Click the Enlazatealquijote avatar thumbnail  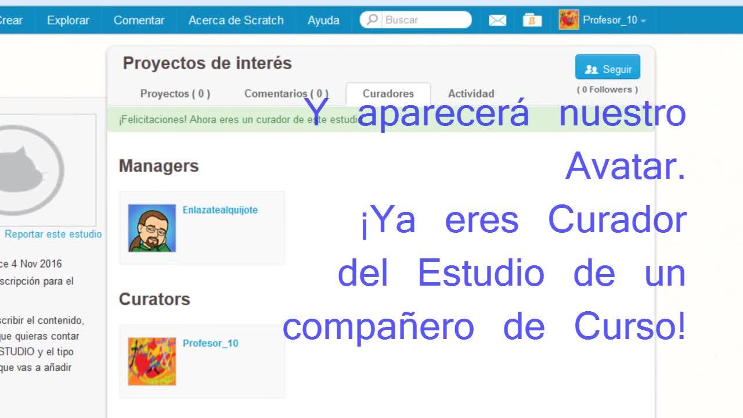pyautogui.click(x=152, y=228)
